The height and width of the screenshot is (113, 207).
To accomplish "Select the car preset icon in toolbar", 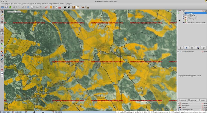I will click(65, 7).
